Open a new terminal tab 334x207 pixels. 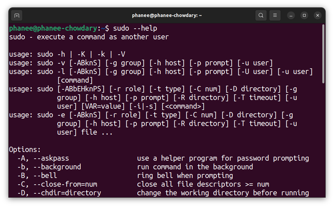click(17, 16)
